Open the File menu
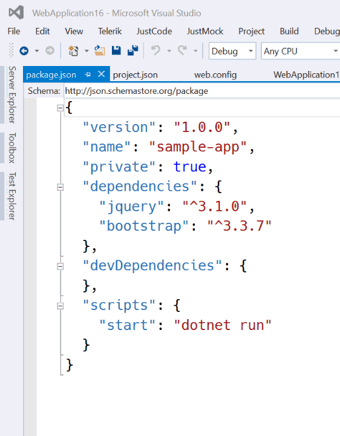Screen dimensions: 340x436 click(x=13, y=31)
